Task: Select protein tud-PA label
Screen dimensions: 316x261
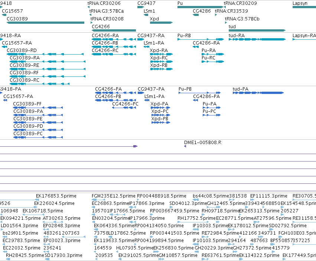Action: tap(241, 89)
